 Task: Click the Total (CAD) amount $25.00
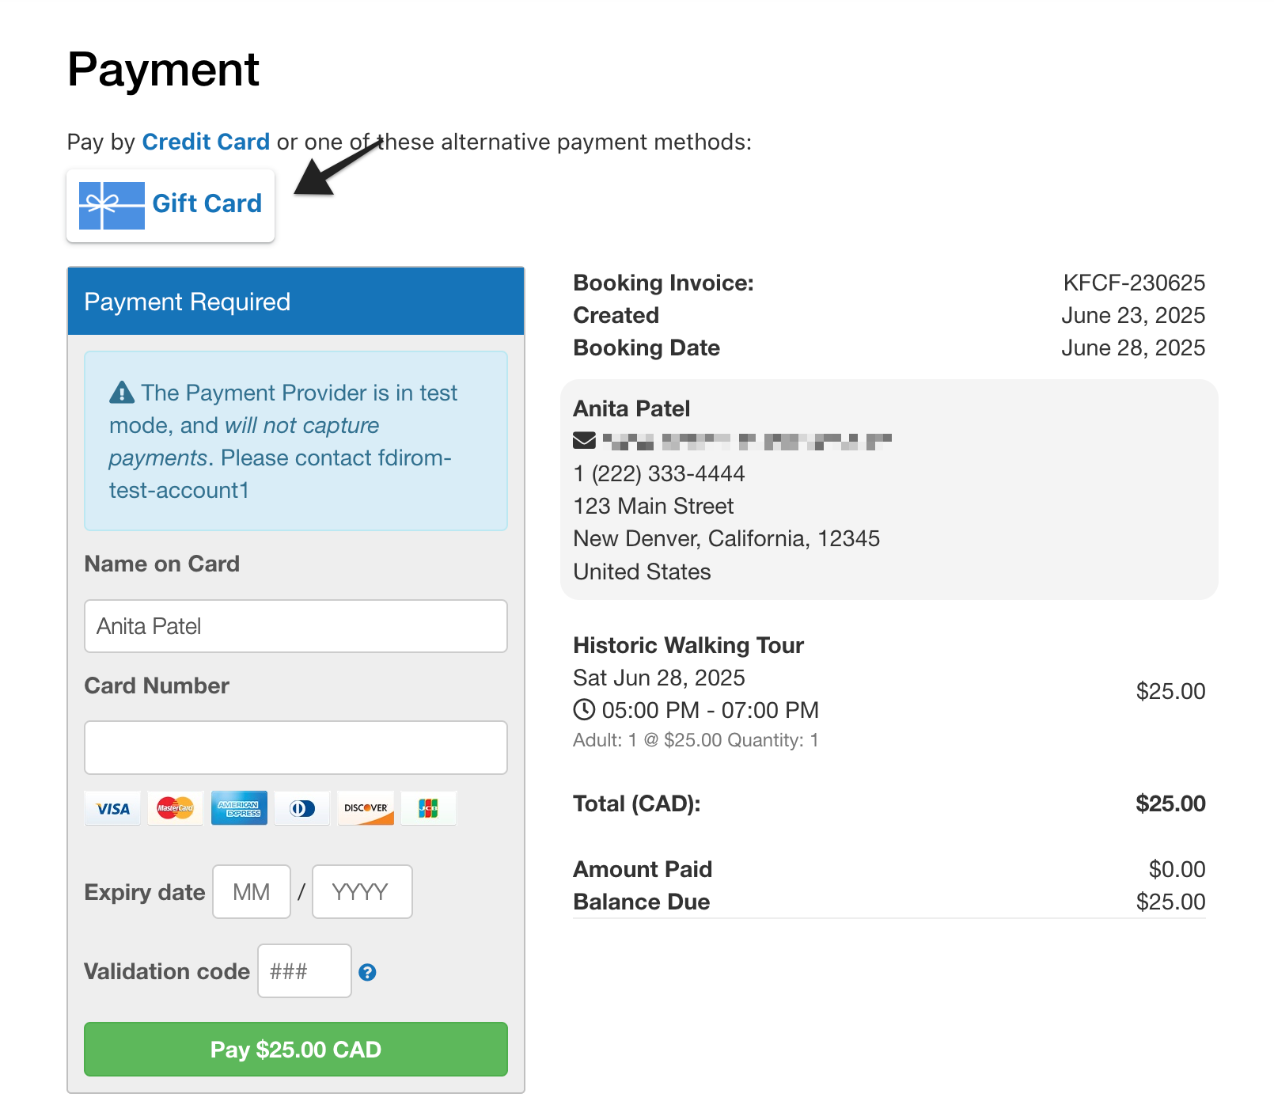tap(1170, 803)
